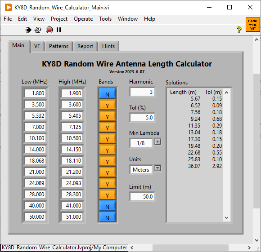Screen dimensions: 261x252
Task: Click the LabVIEW icon in the title bar
Action: click(x=8, y=8)
